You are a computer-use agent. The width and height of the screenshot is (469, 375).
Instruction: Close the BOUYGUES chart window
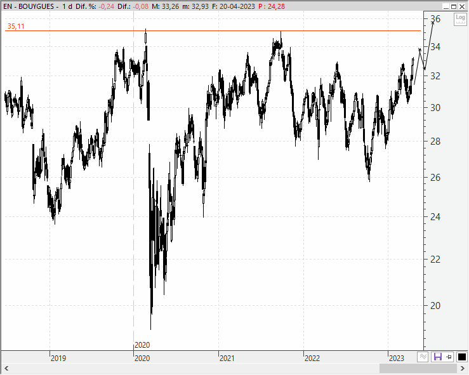coord(462,6)
